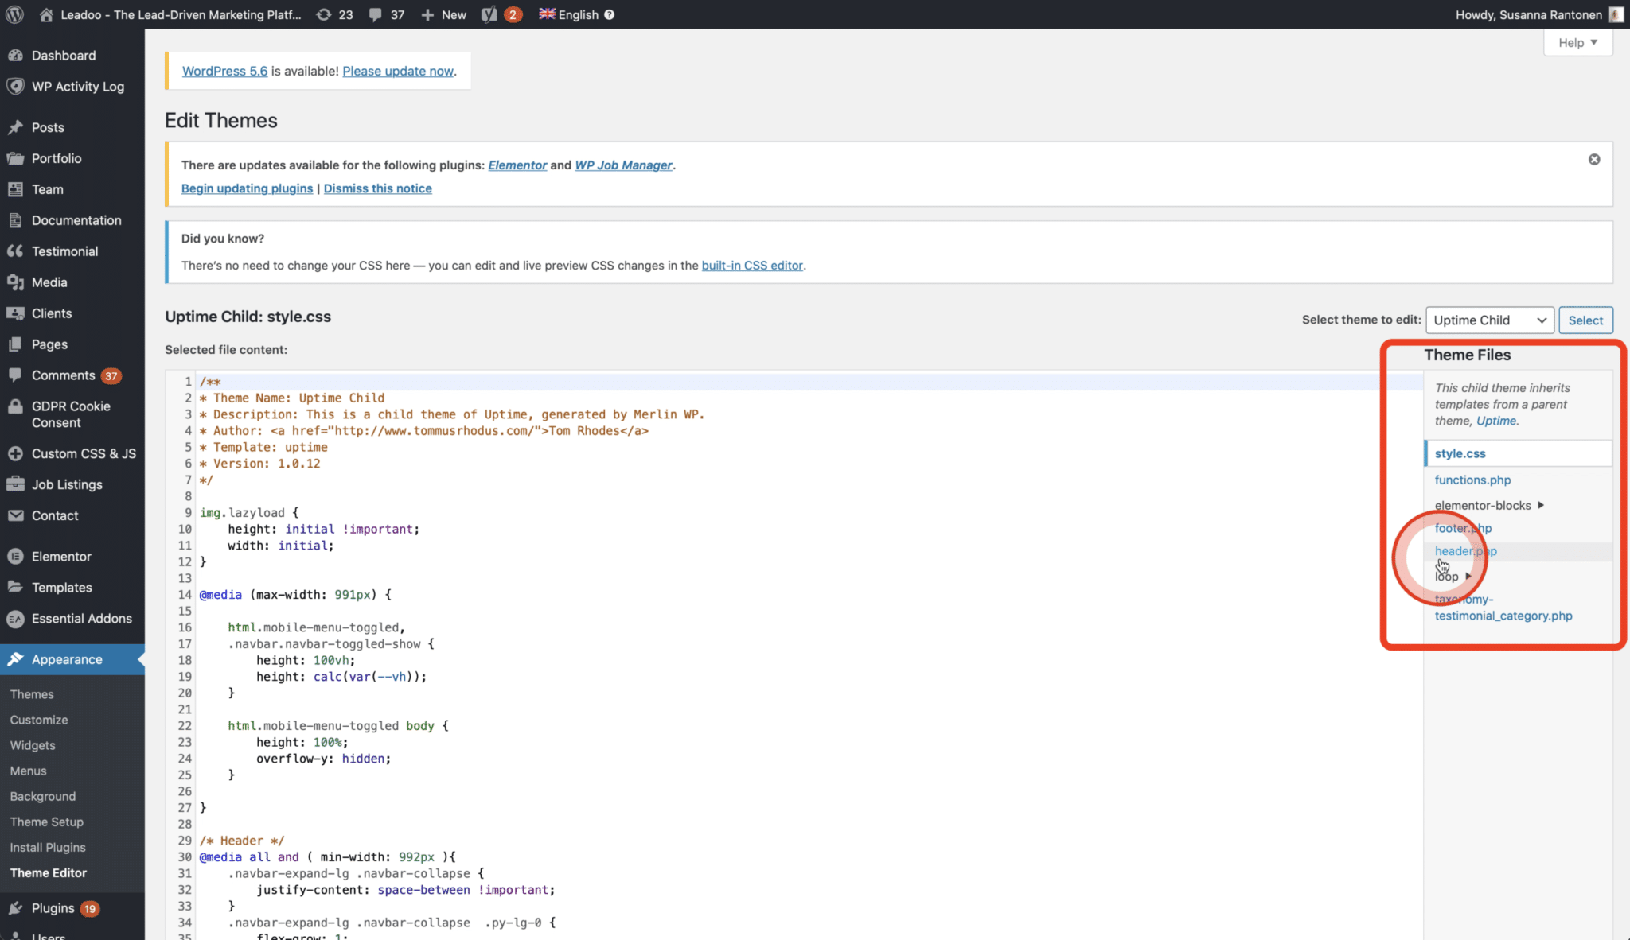Click the Posts pin icon
The height and width of the screenshot is (940, 1630).
pos(15,127)
